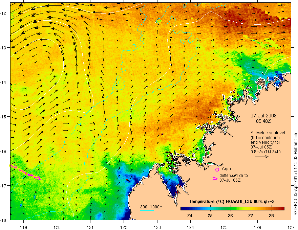Click the latitude axis label '-17'
298x230 pixels.
click(x=4, y=185)
